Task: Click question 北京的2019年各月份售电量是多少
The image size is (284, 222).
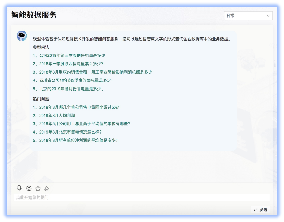Action: pyautogui.click(x=71, y=89)
